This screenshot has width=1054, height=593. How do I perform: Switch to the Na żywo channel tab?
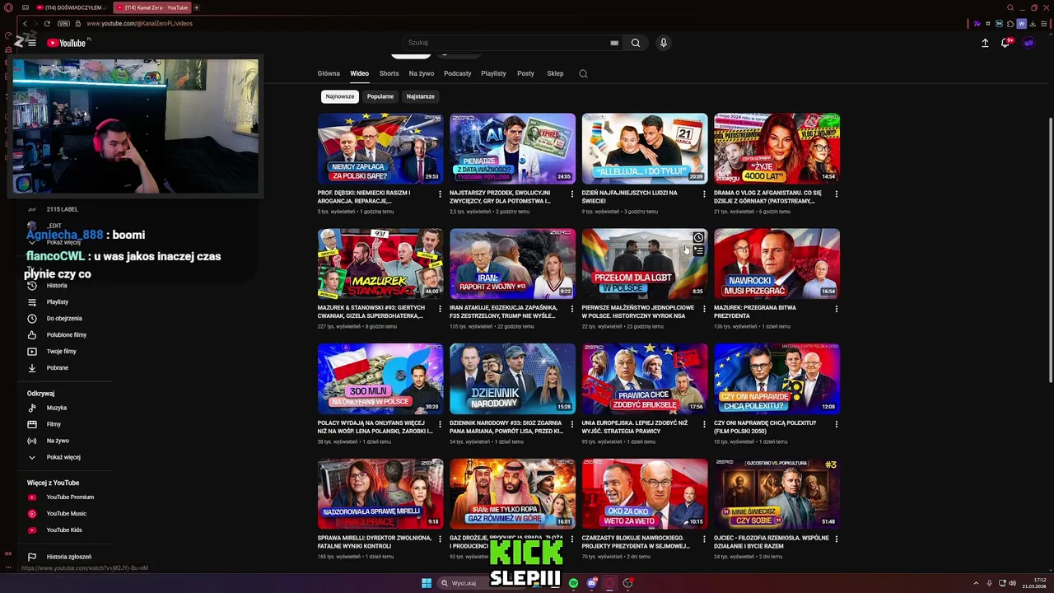pyautogui.click(x=421, y=73)
